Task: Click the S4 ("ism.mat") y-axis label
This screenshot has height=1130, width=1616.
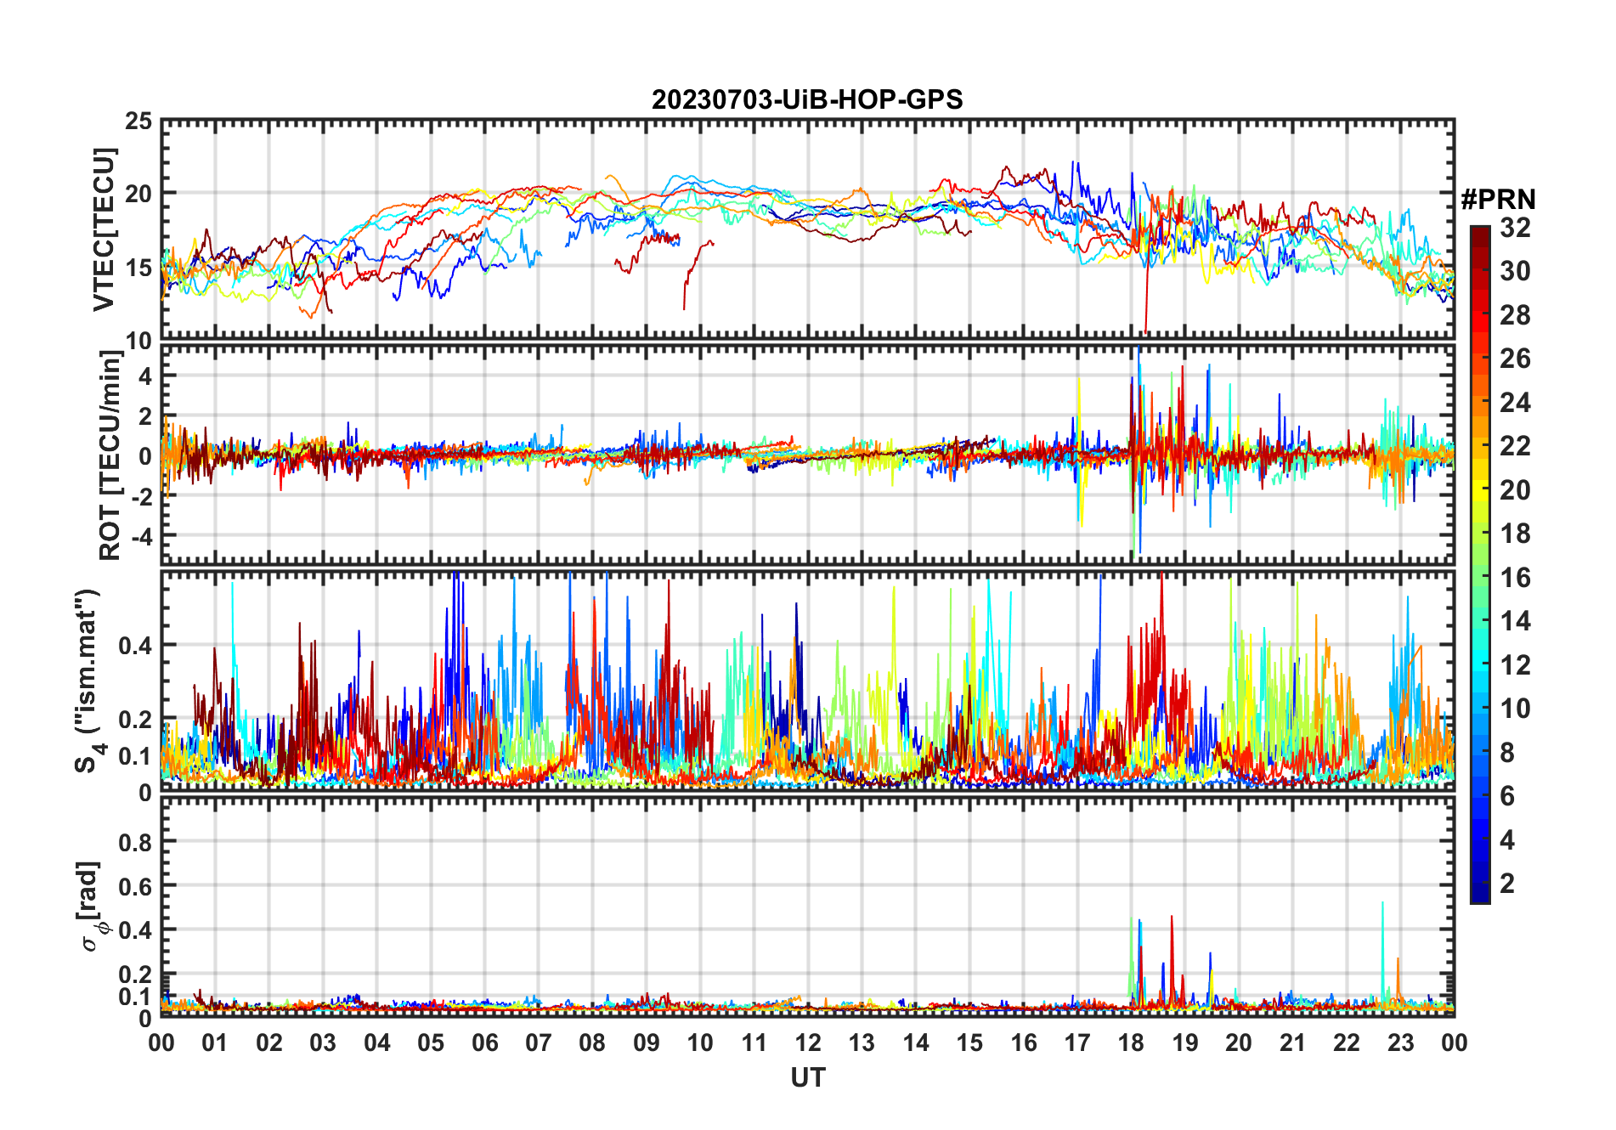Action: click(89, 681)
